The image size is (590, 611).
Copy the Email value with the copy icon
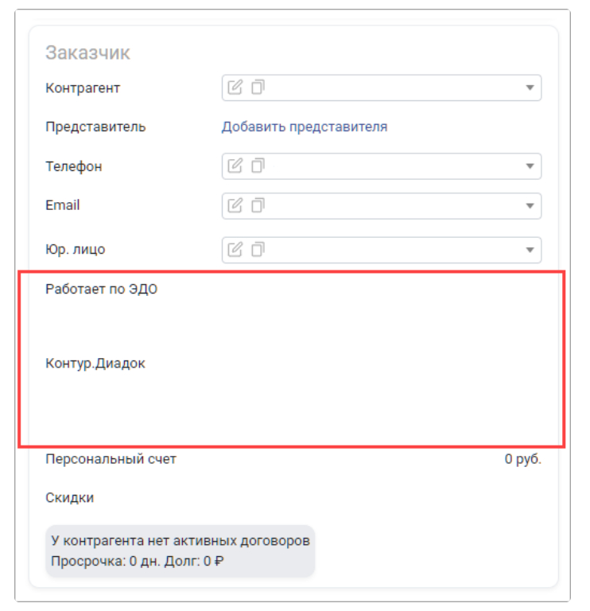pyautogui.click(x=257, y=205)
